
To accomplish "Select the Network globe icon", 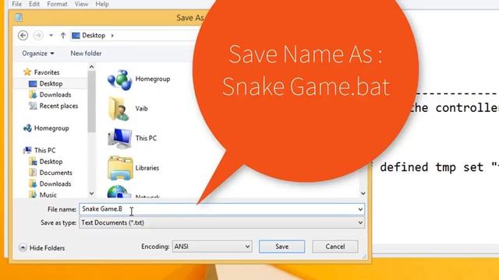I will click(x=119, y=191).
